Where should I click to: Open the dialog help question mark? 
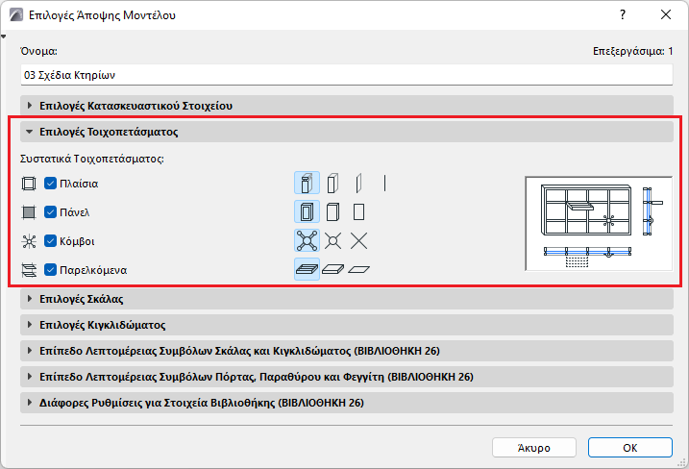point(623,15)
